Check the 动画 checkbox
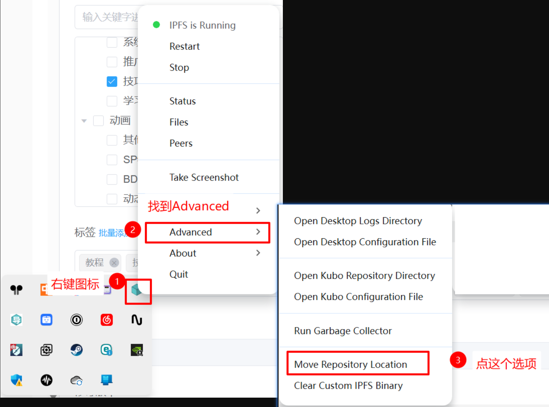The width and height of the screenshot is (549, 407). [98, 120]
